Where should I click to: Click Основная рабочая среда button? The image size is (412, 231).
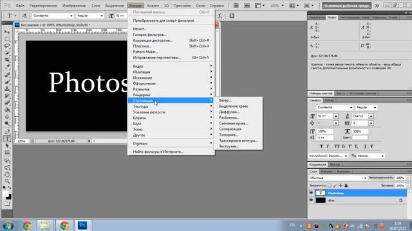346,6
